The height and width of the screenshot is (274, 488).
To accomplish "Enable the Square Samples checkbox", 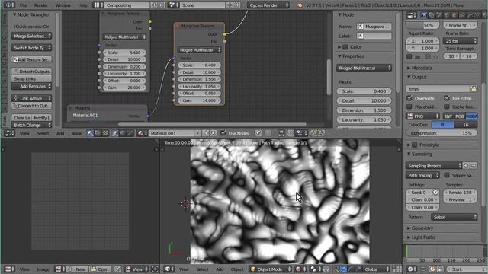I will click(447, 175).
